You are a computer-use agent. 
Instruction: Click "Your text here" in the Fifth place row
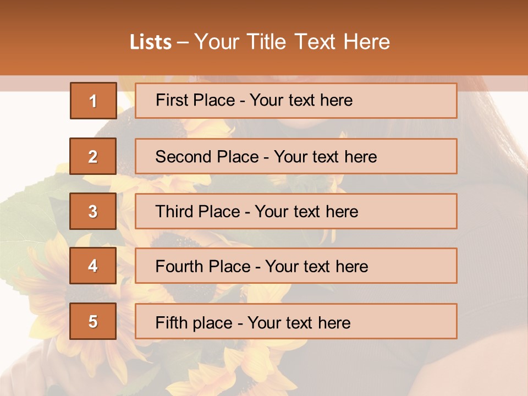point(299,322)
